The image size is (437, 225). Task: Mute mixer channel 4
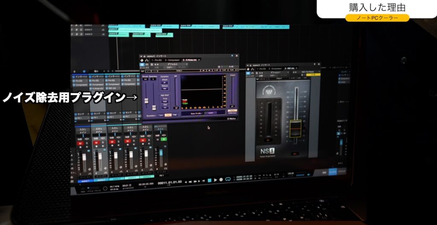pos(127,141)
